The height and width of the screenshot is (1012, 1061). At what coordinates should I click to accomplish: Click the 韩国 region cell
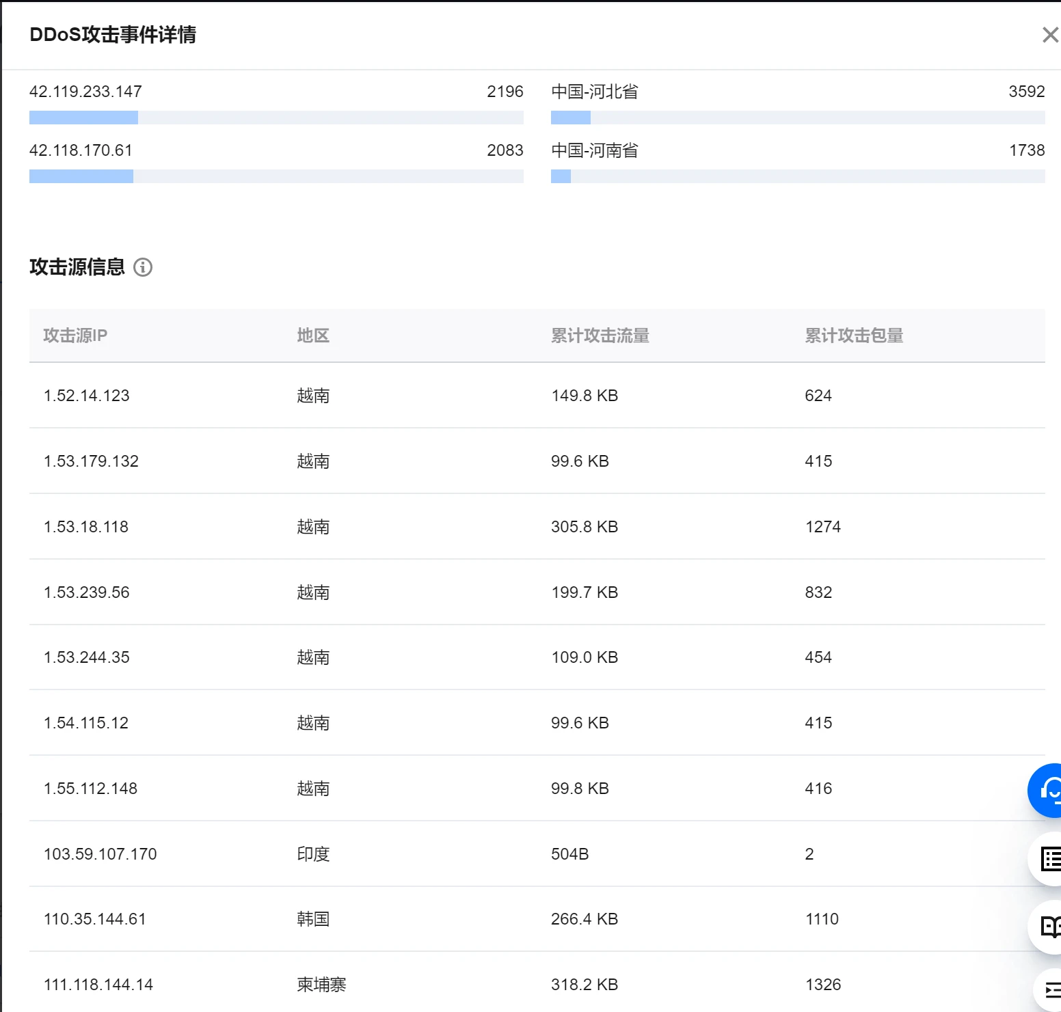[x=313, y=919]
